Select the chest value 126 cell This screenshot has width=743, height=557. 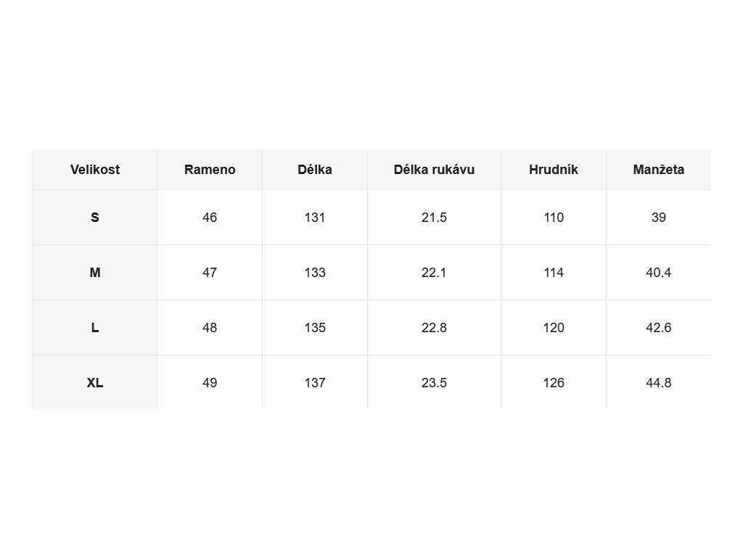pyautogui.click(x=554, y=382)
